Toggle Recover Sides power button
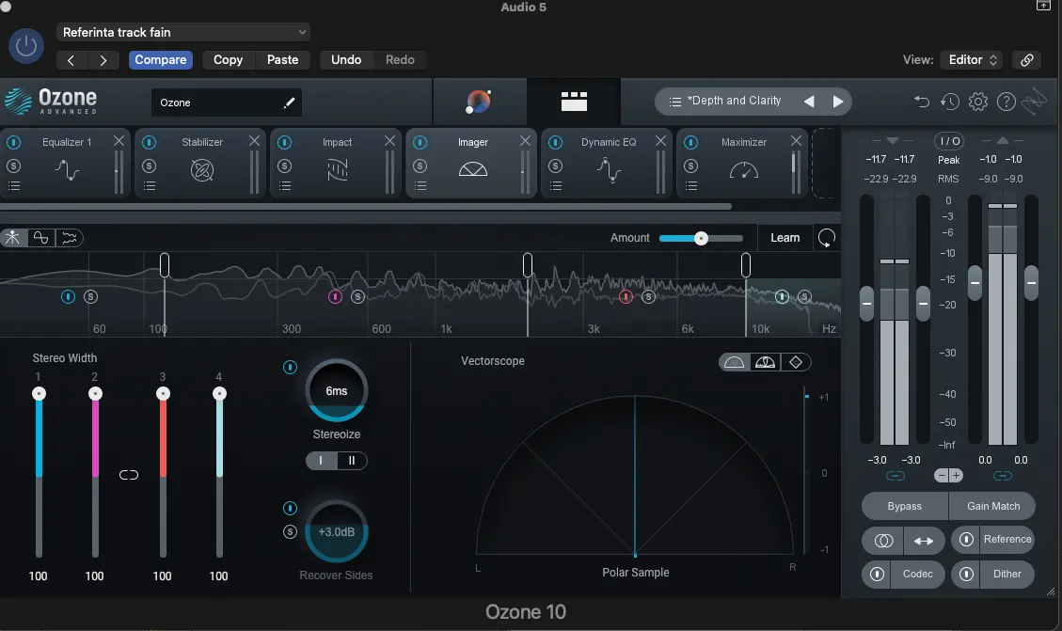The height and width of the screenshot is (631, 1062). (x=290, y=509)
